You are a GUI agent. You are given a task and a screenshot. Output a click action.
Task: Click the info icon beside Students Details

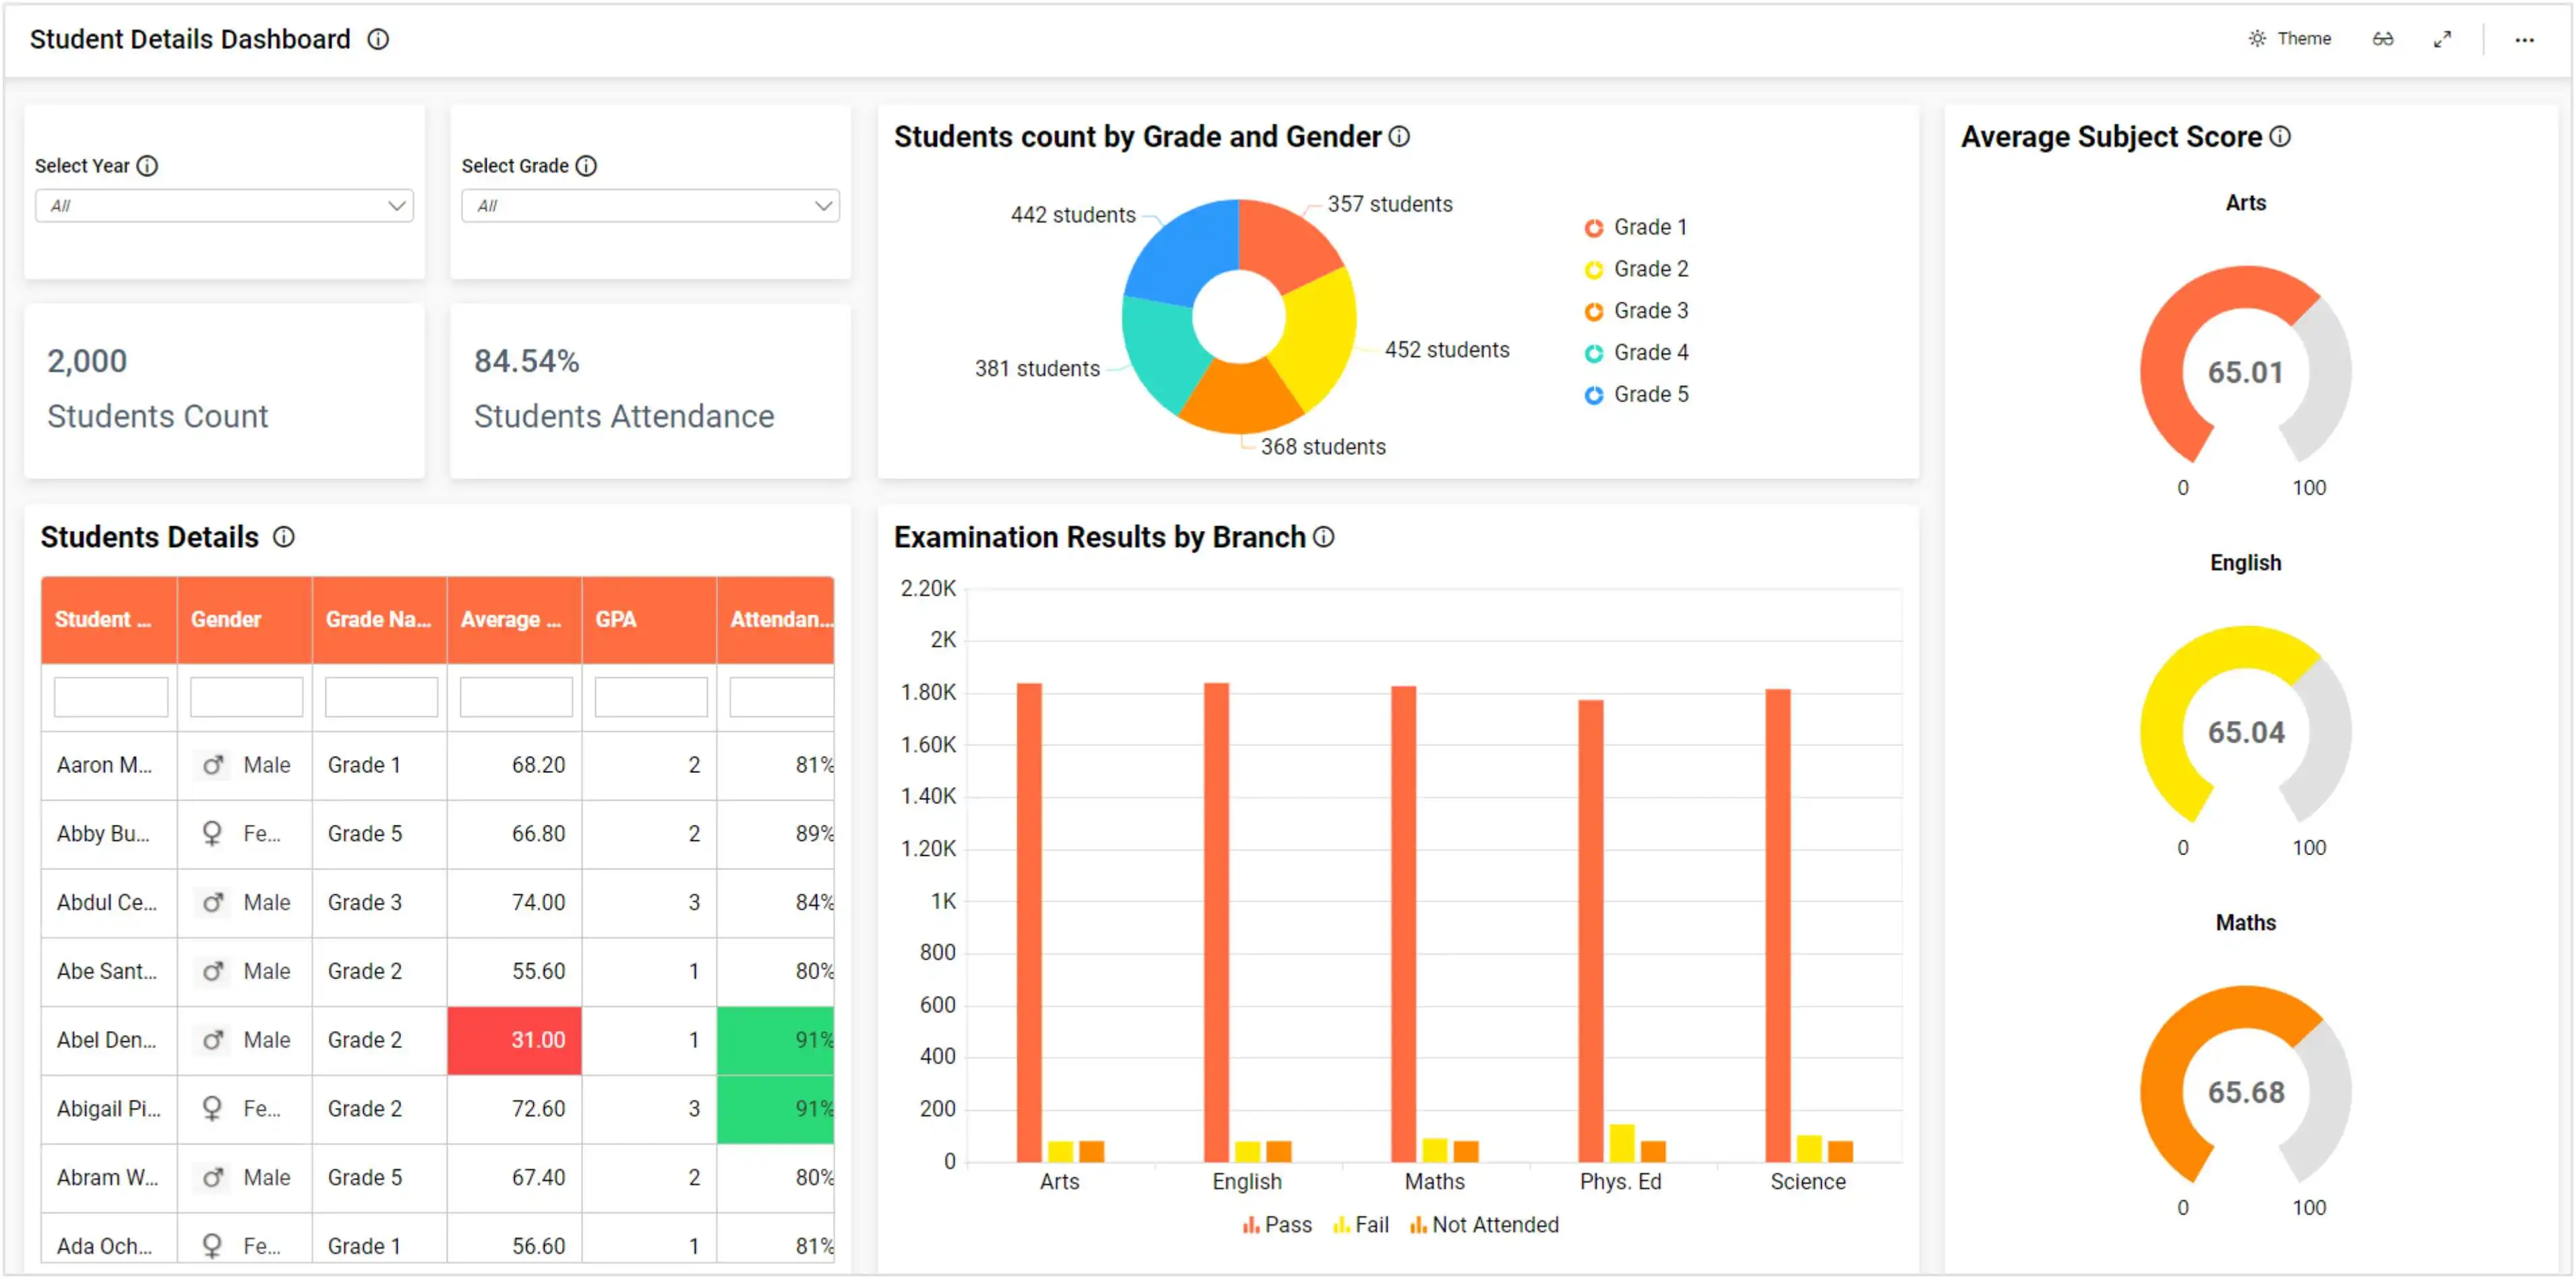point(284,537)
